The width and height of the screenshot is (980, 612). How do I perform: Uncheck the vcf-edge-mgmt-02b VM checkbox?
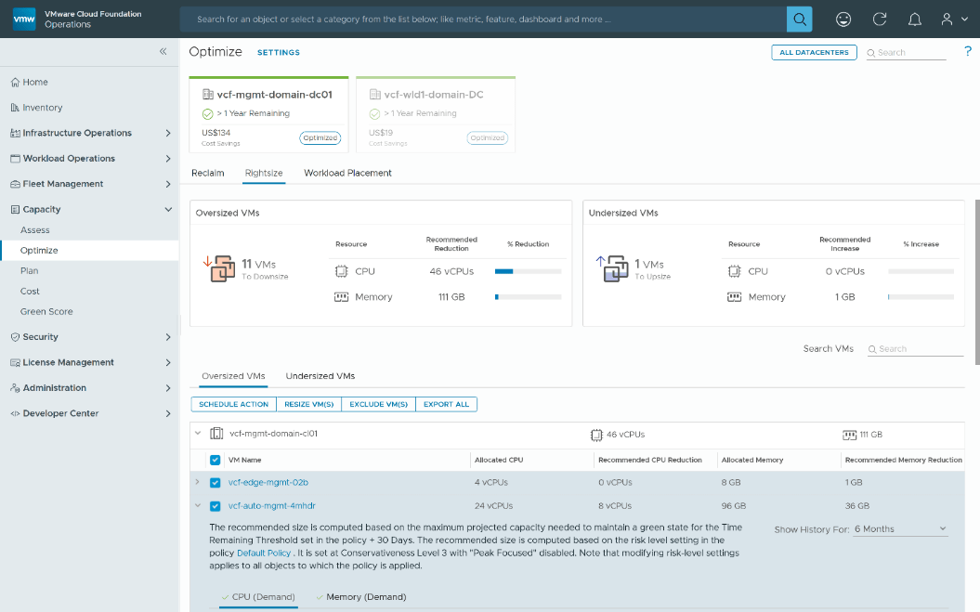tap(215, 482)
